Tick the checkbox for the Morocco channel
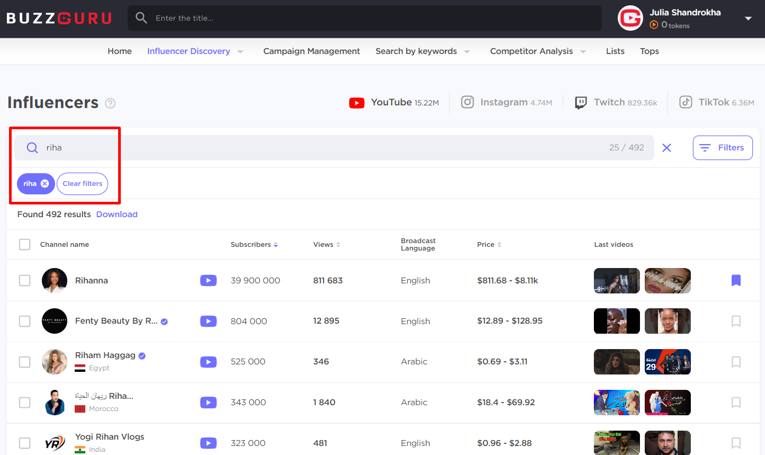The width and height of the screenshot is (765, 455). tap(25, 403)
